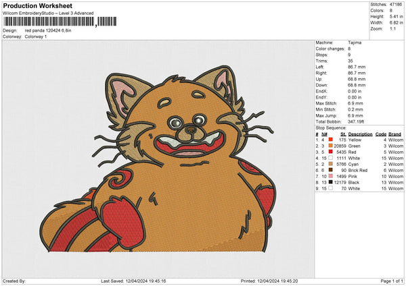Click the Printed timestamp 12/04/2024 19:45:20
The width and height of the screenshot is (406, 286).
(x=277, y=281)
